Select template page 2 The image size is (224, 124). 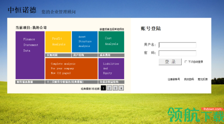[x=109, y=88]
